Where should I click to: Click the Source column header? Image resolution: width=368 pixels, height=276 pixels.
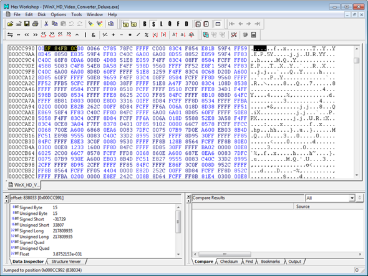tap(329, 207)
